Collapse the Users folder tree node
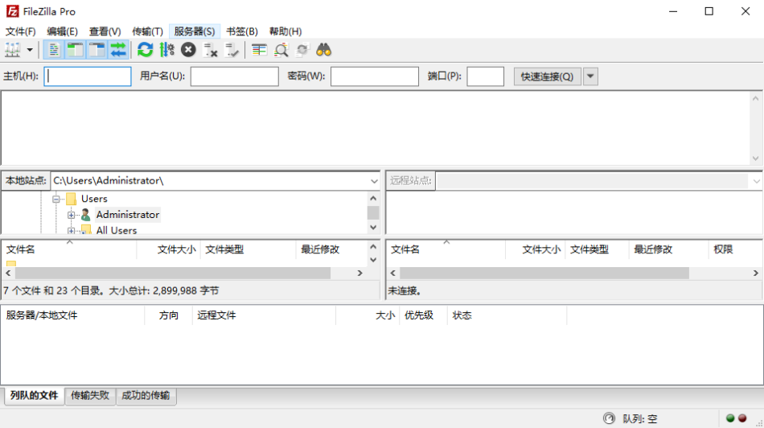This screenshot has height=428, width=764. click(56, 199)
